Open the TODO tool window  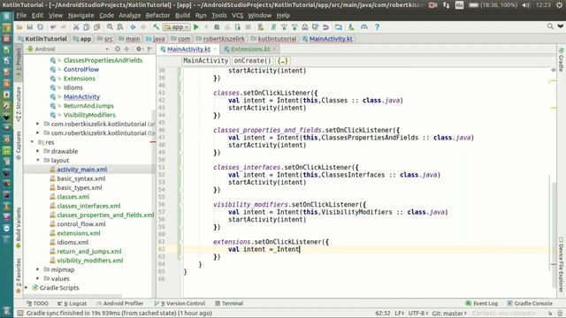coord(37,304)
